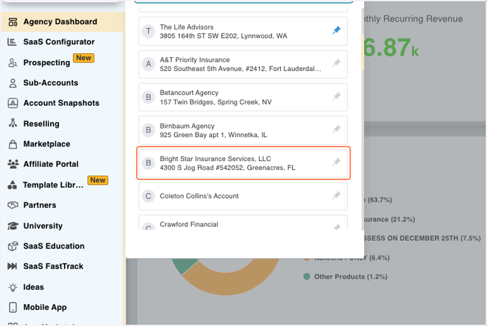This screenshot has width=487, height=326.
Task: Click the Ideas lightbulb icon
Action: click(13, 287)
